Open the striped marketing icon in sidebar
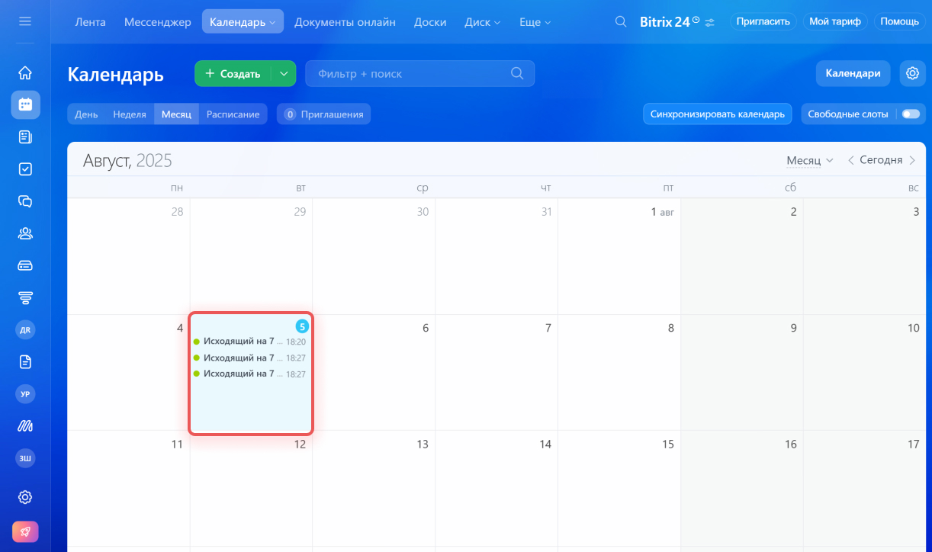 click(x=25, y=425)
